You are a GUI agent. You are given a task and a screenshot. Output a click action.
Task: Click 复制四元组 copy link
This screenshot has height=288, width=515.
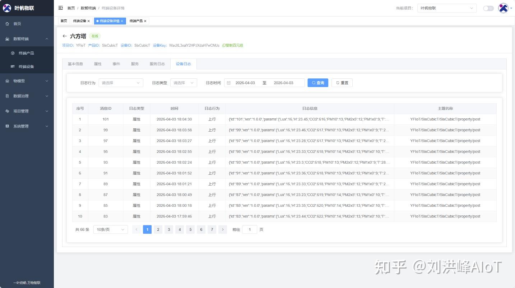233,46
